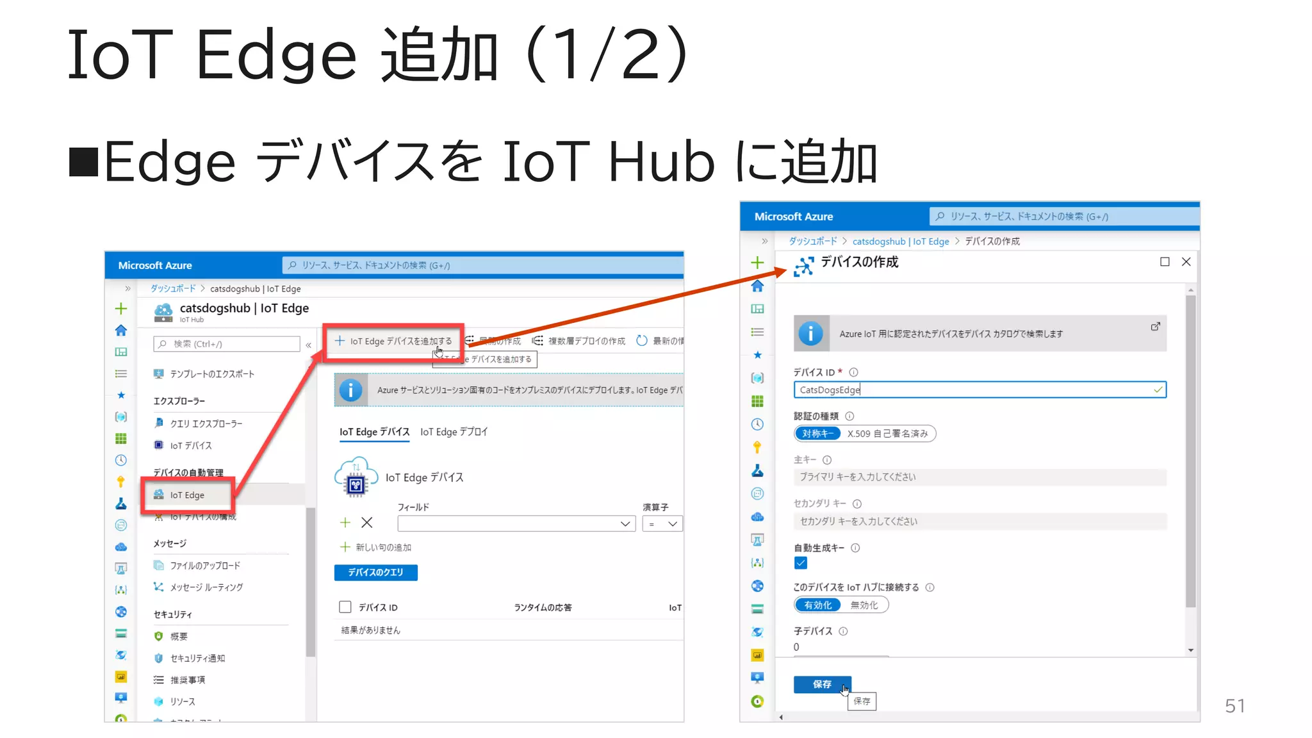Expand right window sidebar with chevrons

coord(764,241)
